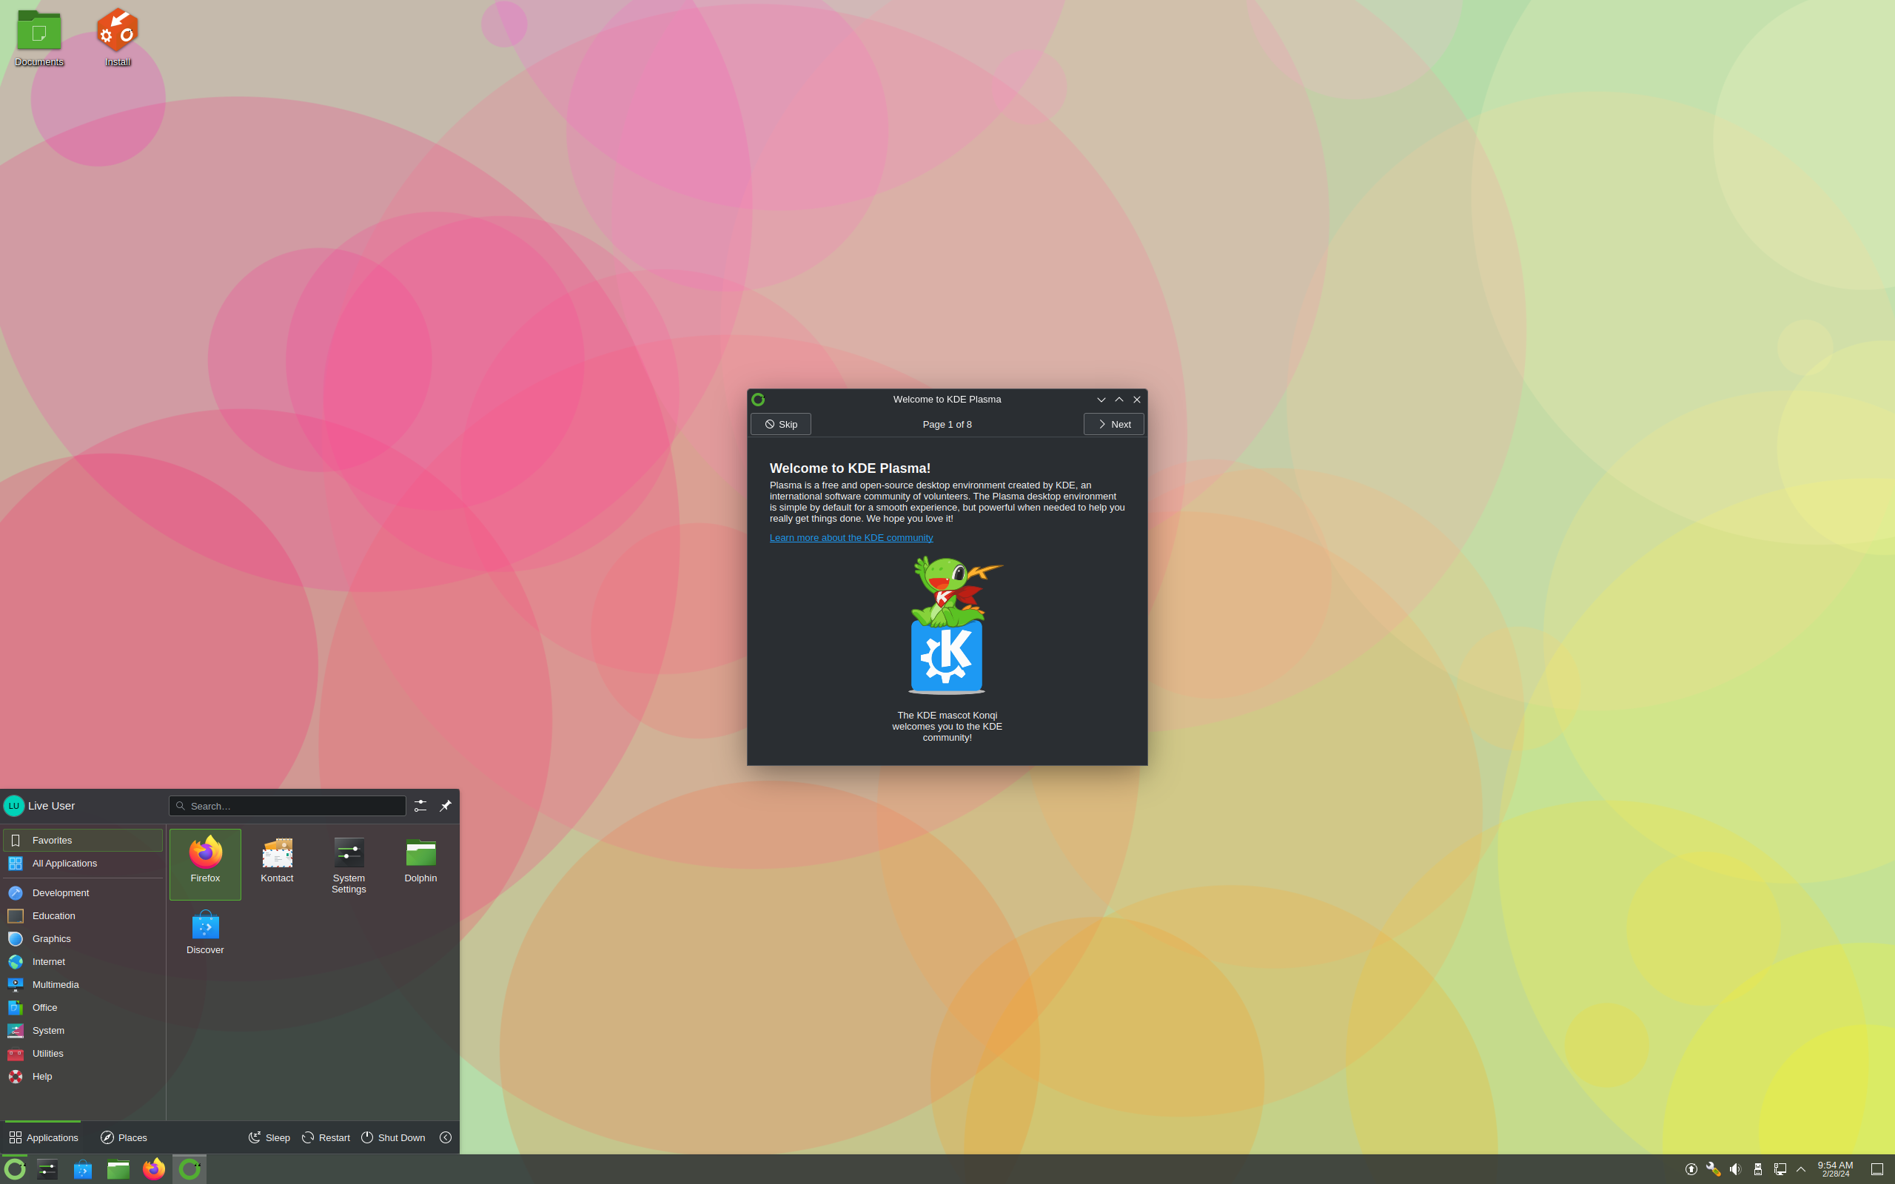The height and width of the screenshot is (1184, 1895).
Task: Switch to the Places tab
Action: 124,1137
